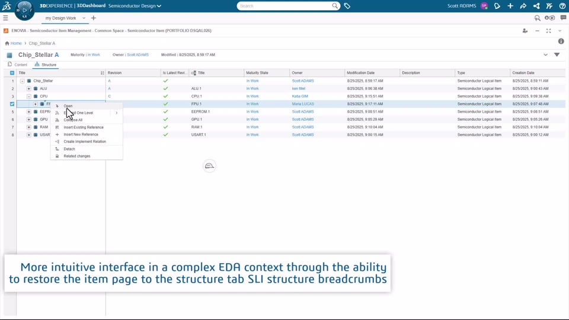Open the 3DS compass launcher

click(x=24, y=10)
